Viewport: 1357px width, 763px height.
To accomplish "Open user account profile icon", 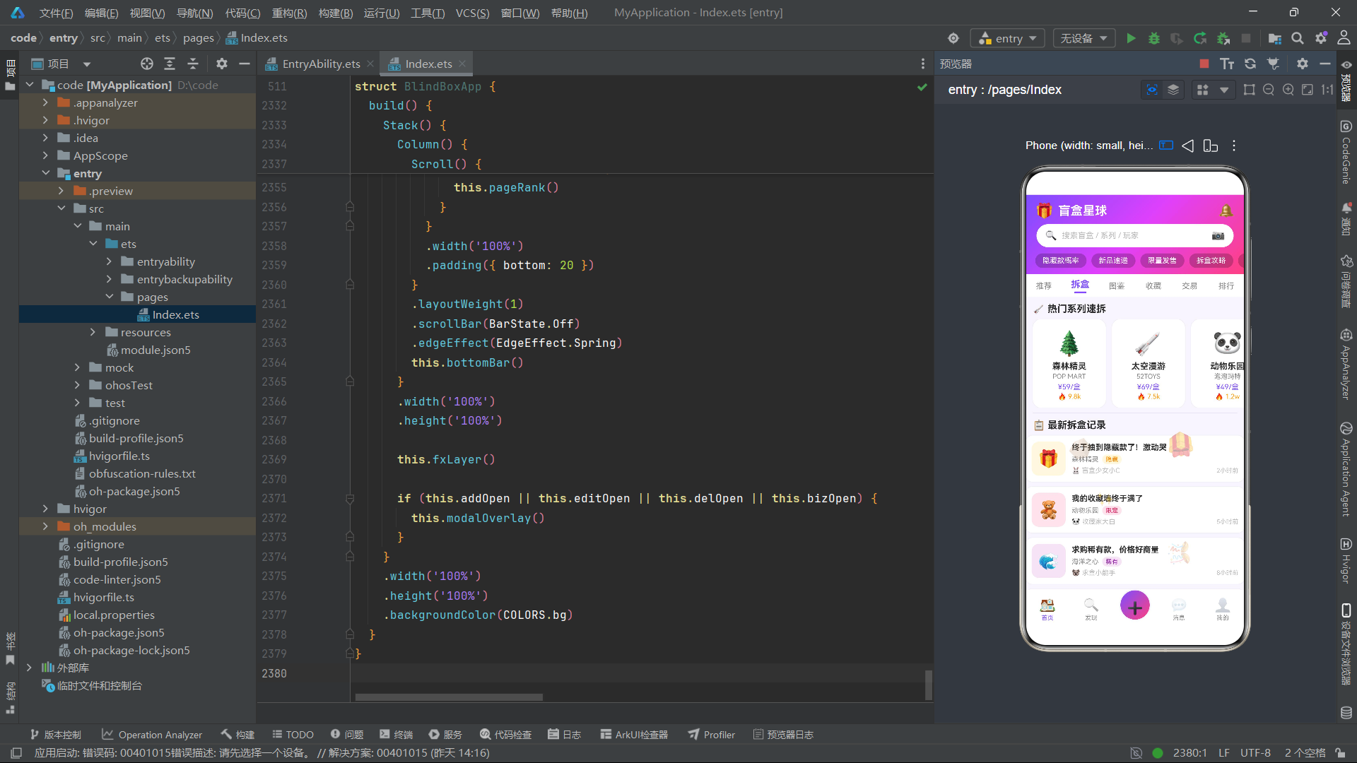I will pos(1344,38).
